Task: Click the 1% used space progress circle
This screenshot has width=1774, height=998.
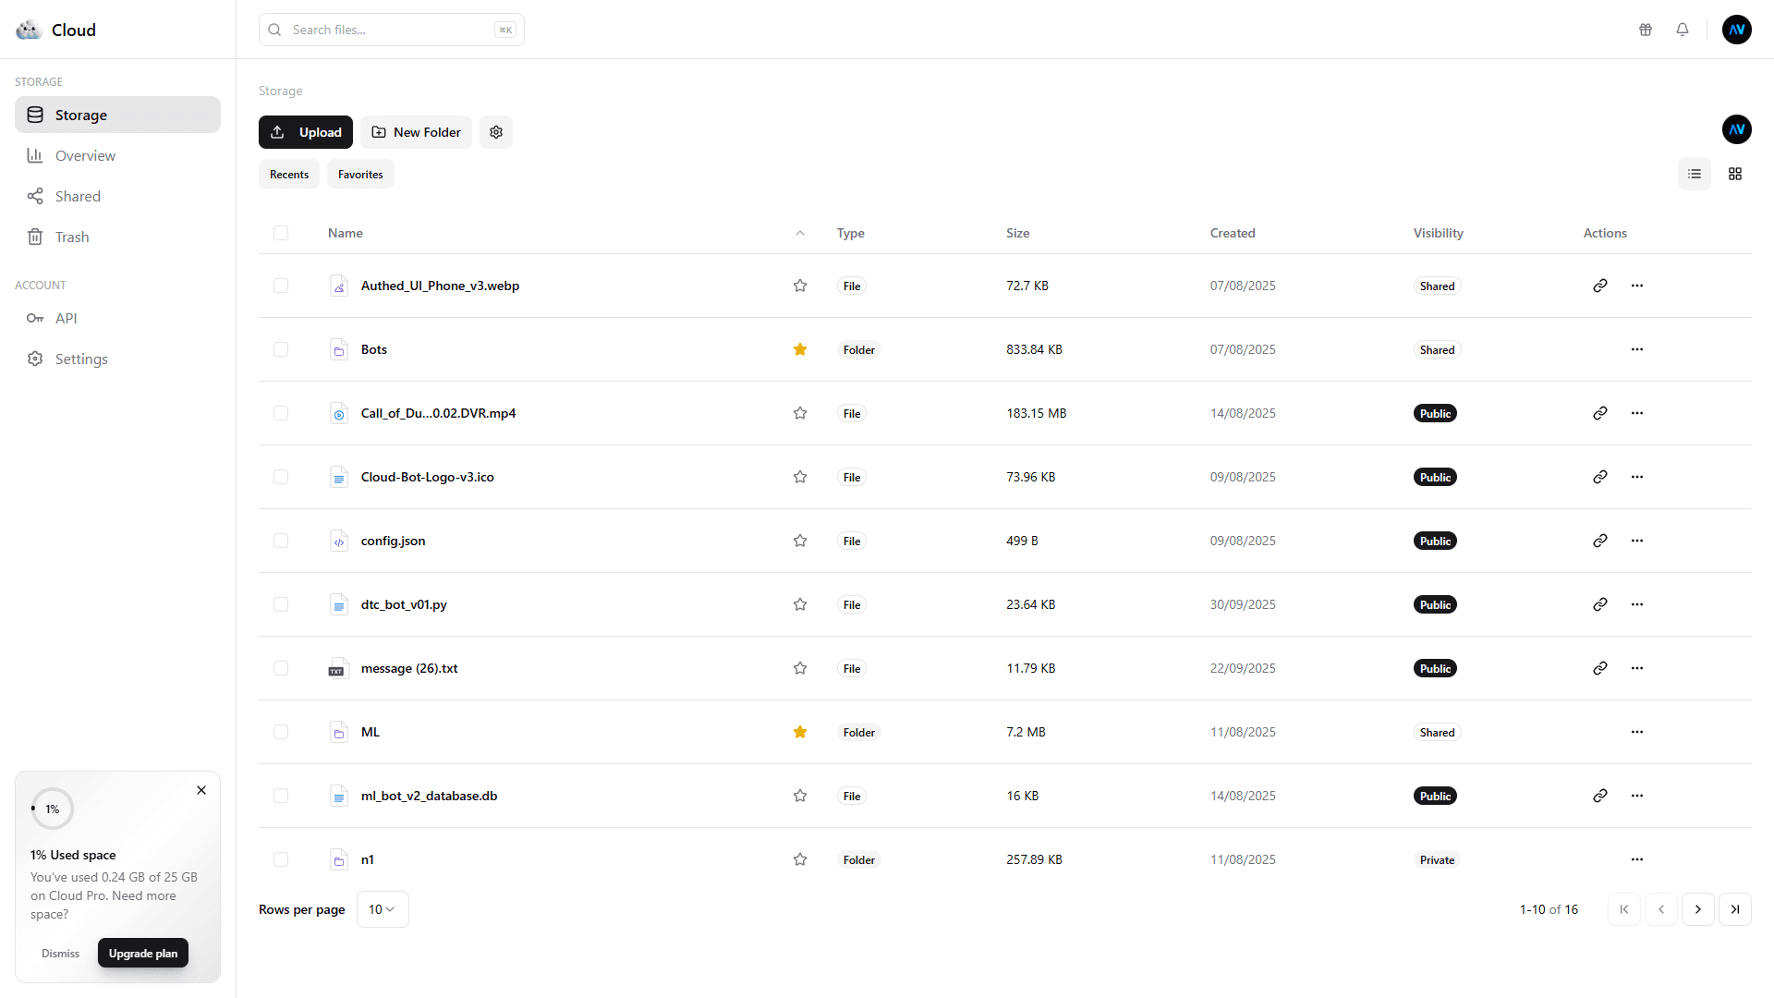Action: click(52, 809)
